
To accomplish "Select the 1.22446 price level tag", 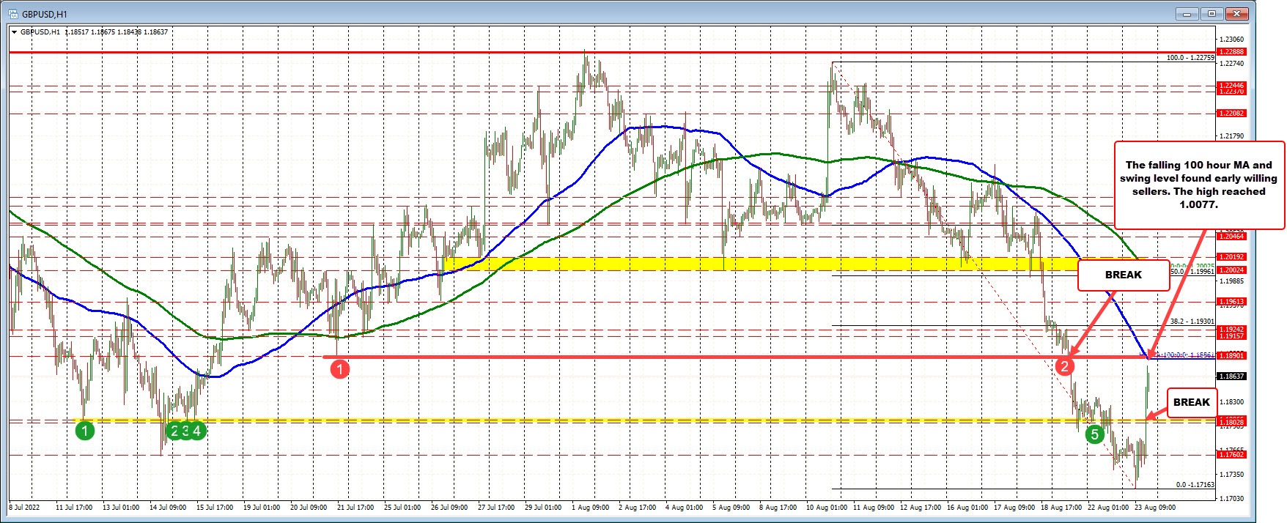I will click(1231, 86).
